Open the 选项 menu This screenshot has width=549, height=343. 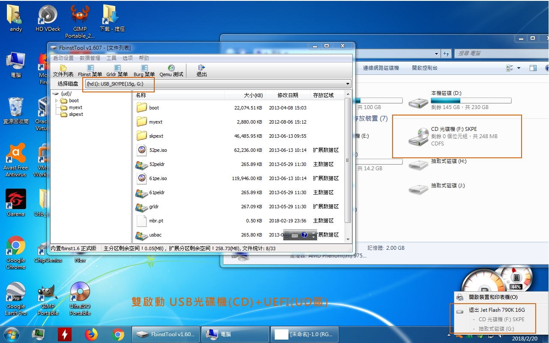128,58
